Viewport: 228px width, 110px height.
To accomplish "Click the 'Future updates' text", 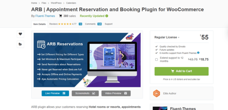I will coord(167,50).
